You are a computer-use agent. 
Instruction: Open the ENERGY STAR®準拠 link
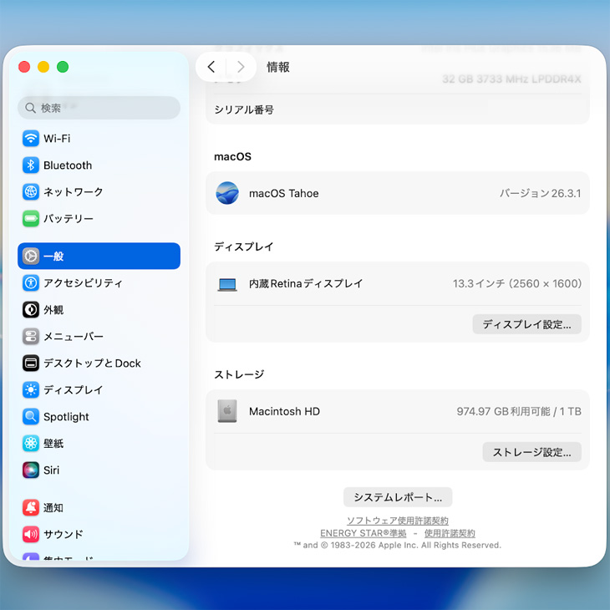coord(363,533)
